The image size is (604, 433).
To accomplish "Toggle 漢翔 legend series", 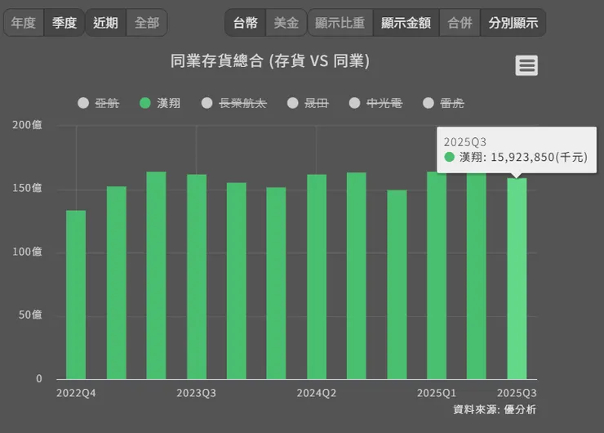I will click(160, 103).
